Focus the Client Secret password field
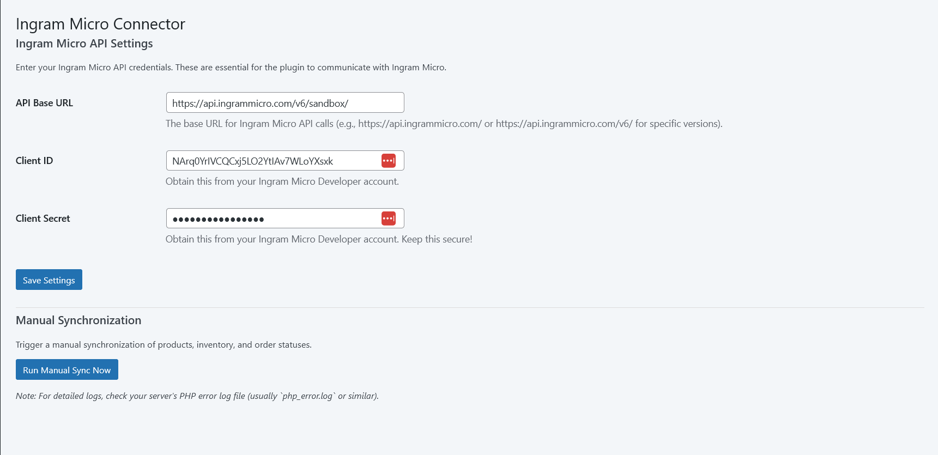The height and width of the screenshot is (455, 938). coord(285,219)
